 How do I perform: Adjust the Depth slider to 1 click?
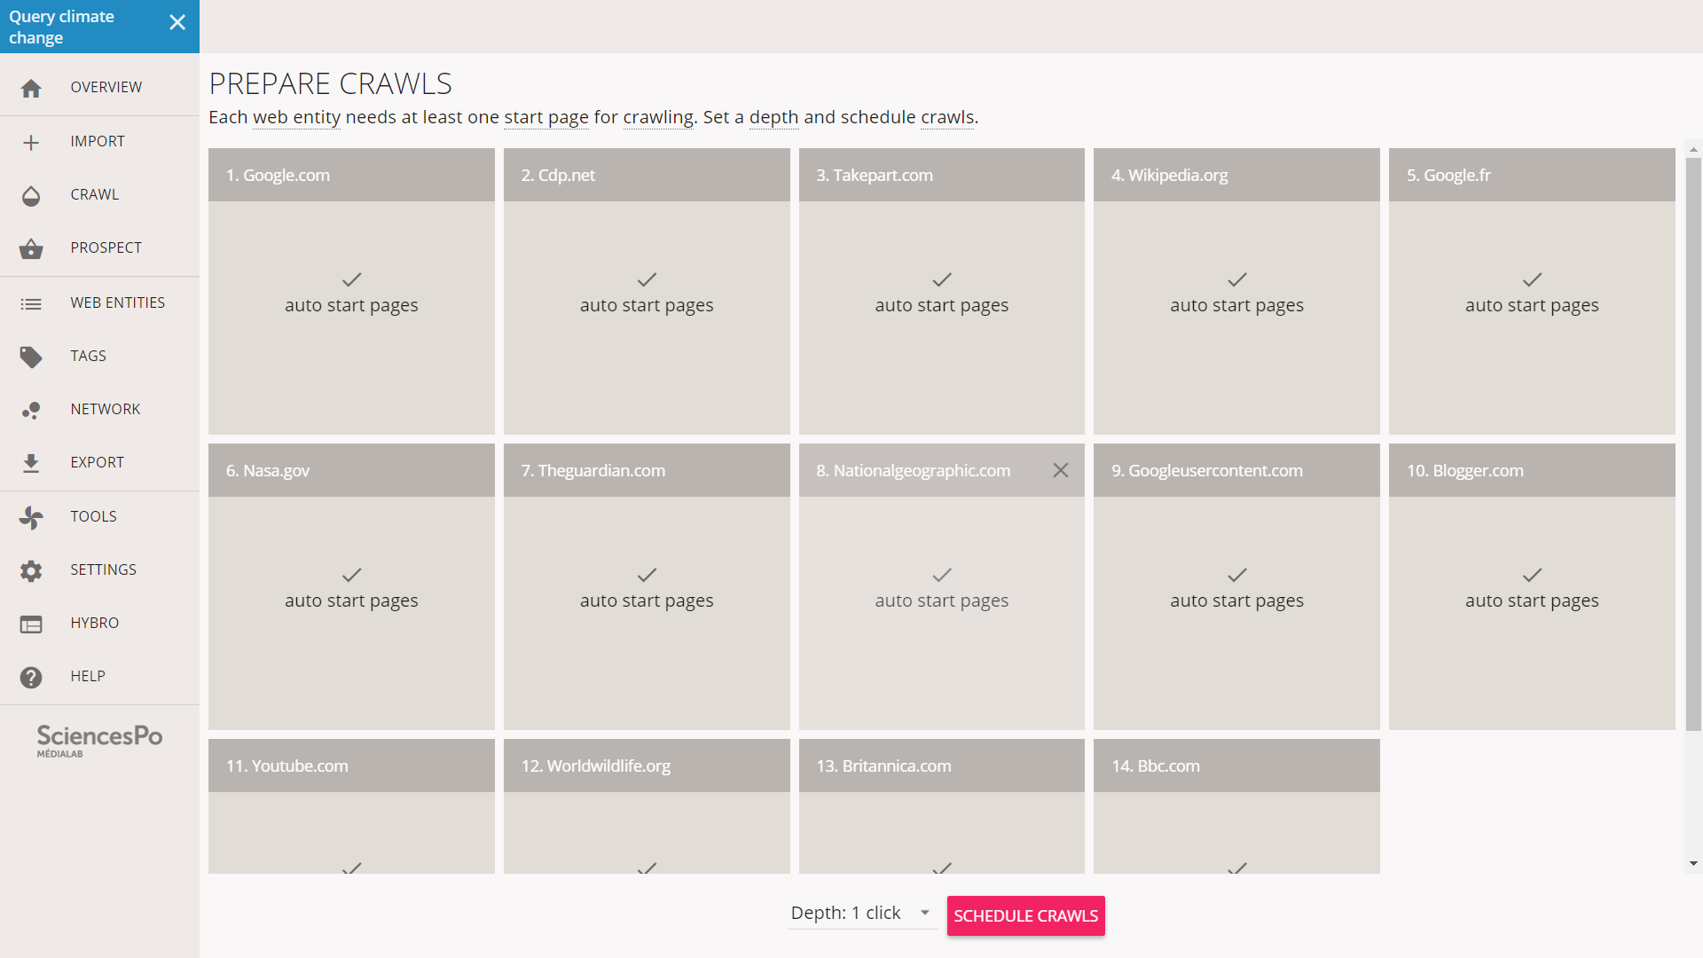pyautogui.click(x=859, y=913)
